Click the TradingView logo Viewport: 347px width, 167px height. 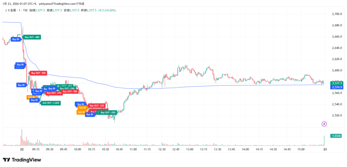[22, 160]
